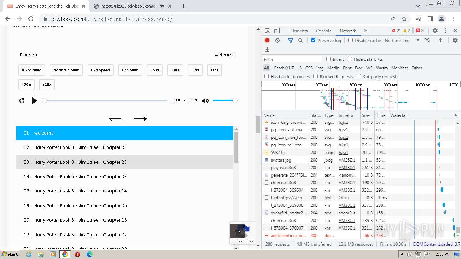Viewport: 461px width, 259px height.
Task: Filter requests by Media
Action: 333,68
